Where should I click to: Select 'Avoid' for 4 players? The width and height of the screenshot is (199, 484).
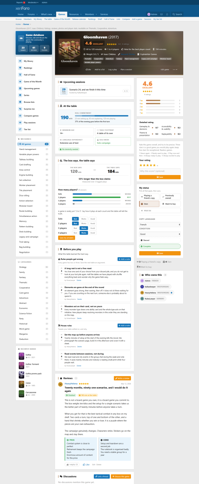pos(93,233)
